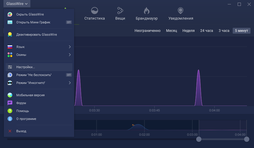This screenshot has height=148, width=254.
Task: Open the Помощь menu entry
Action: pos(39,111)
